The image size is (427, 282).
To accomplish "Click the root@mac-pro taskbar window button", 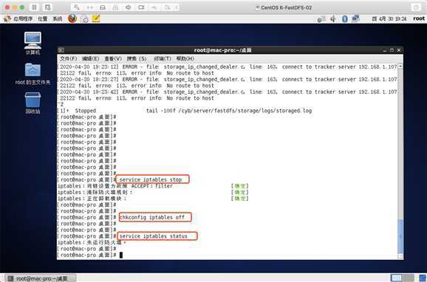I will [x=41, y=278].
